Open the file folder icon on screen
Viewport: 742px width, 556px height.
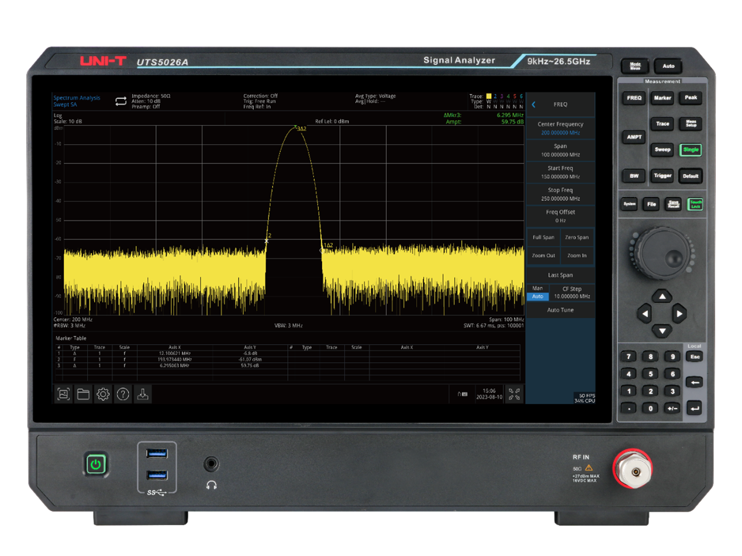[83, 394]
